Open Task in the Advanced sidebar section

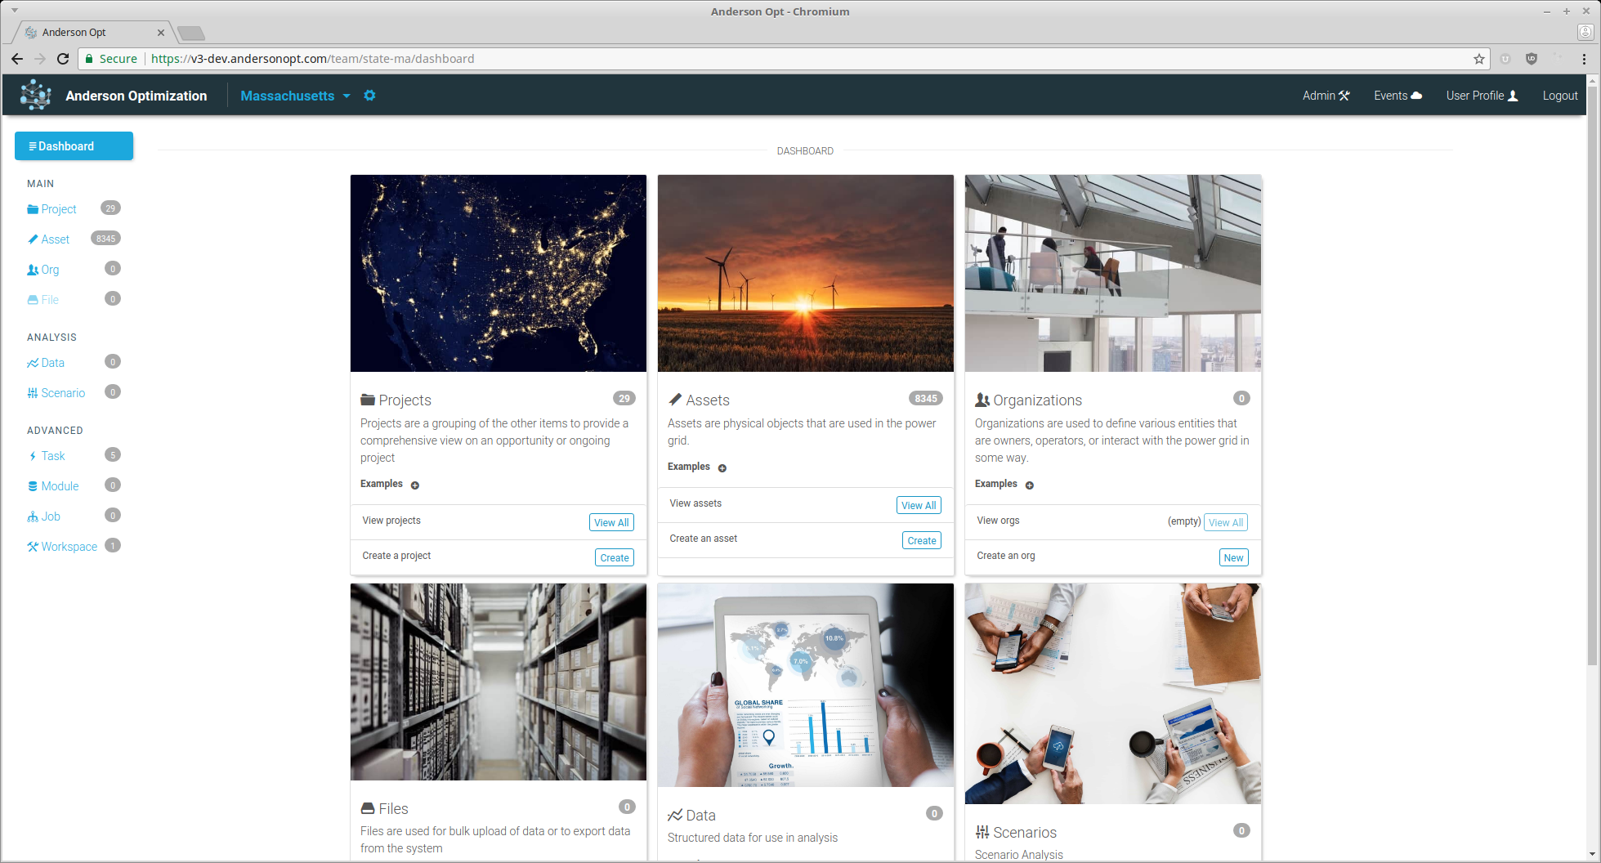[52, 456]
